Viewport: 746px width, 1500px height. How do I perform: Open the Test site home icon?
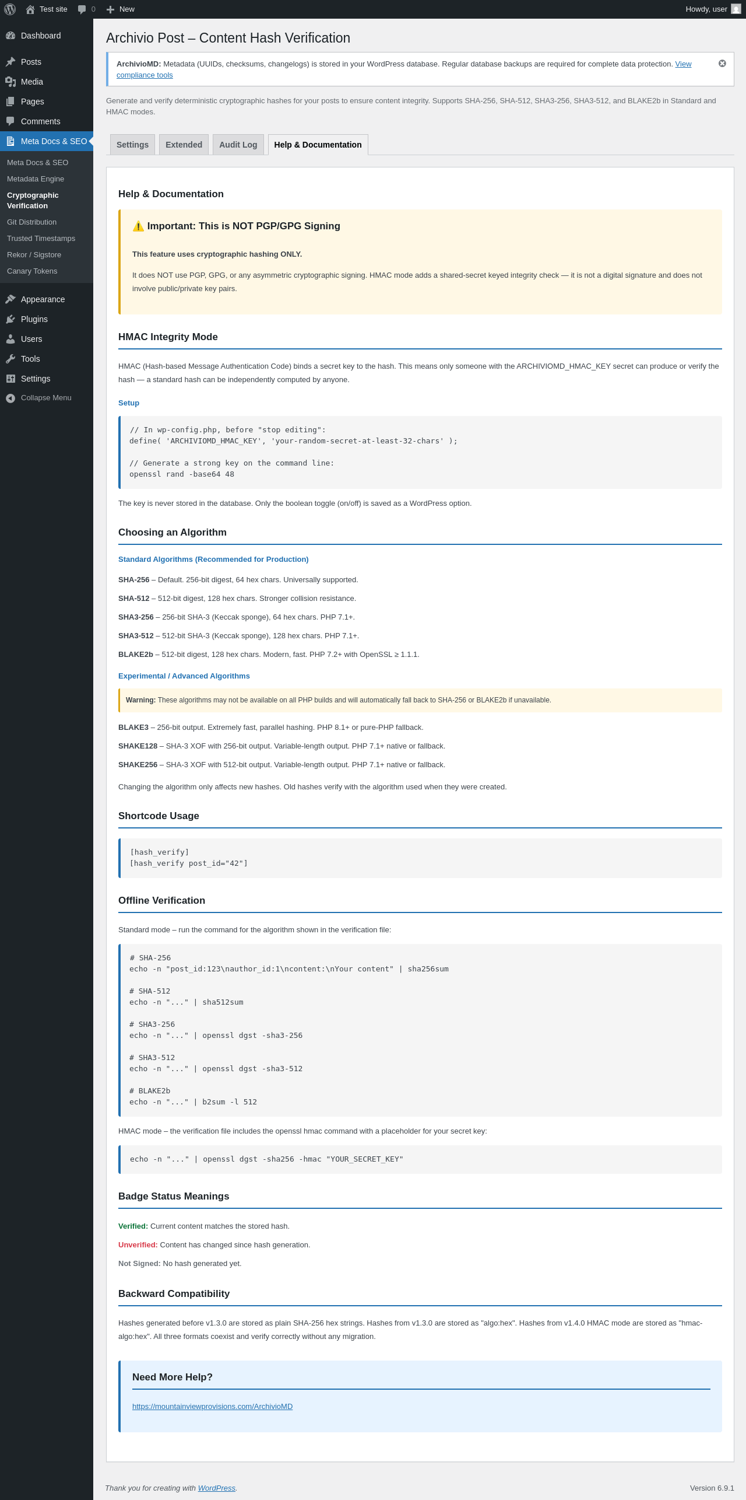click(30, 9)
